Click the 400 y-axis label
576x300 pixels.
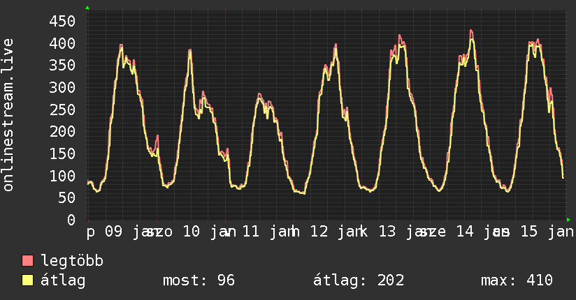[62, 43]
